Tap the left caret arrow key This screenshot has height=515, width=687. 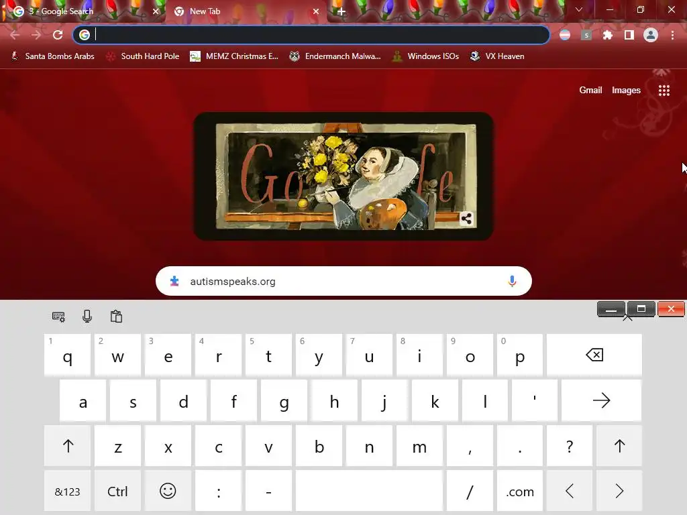point(570,491)
